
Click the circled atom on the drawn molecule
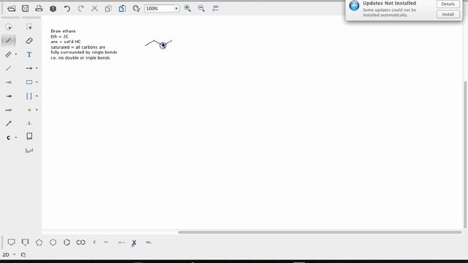(162, 45)
